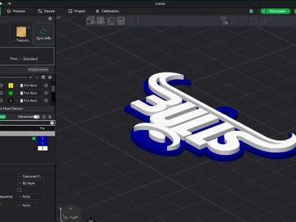Click the black filament 6 color swatch

pos(10,101)
